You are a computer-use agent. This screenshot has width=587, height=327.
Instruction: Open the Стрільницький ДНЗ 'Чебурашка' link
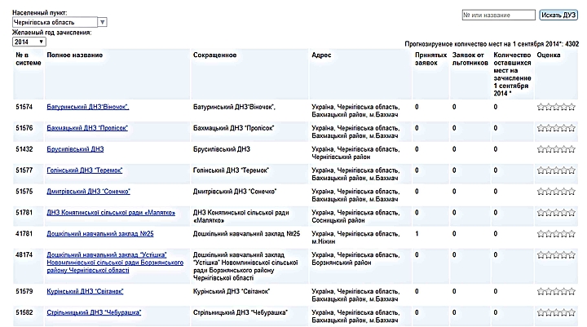click(x=94, y=312)
